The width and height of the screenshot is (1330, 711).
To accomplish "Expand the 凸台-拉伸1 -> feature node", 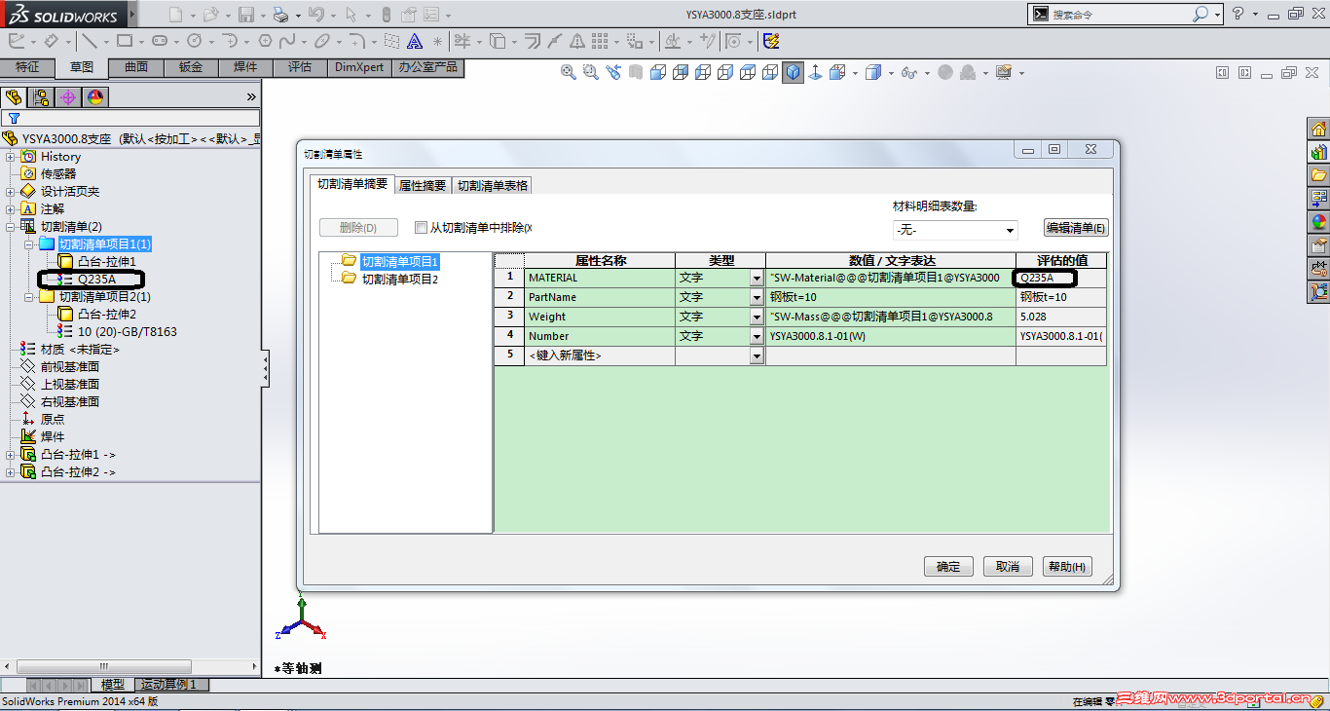I will 11,455.
